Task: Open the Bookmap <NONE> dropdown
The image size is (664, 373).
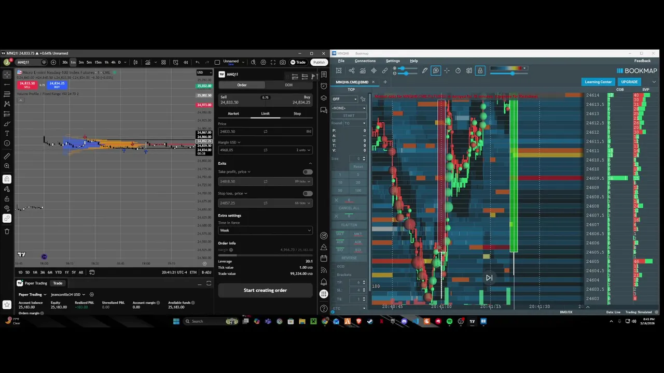Action: click(349, 108)
